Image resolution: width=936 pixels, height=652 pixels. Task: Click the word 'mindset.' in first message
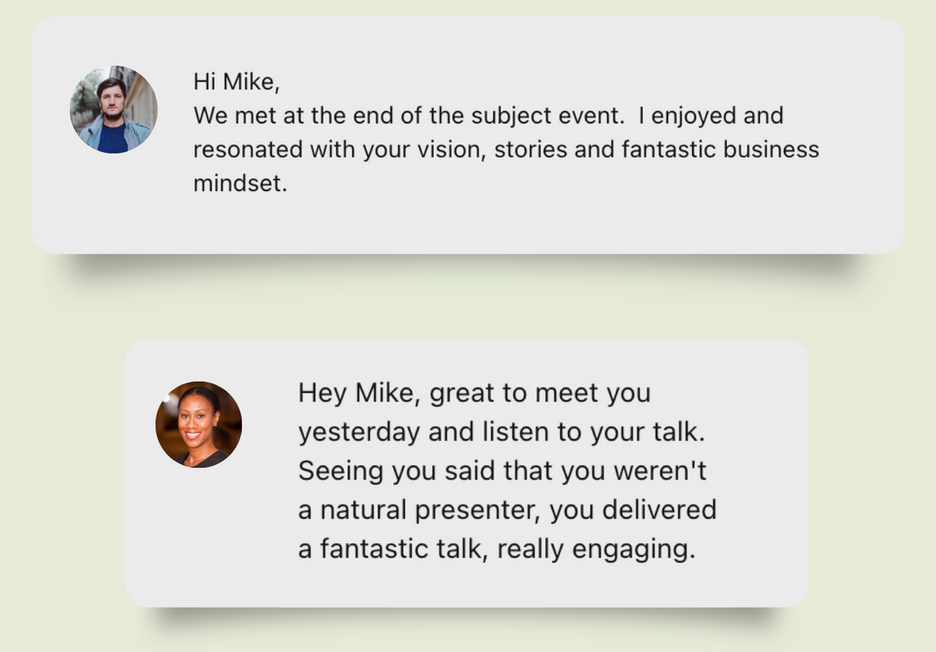pos(240,183)
